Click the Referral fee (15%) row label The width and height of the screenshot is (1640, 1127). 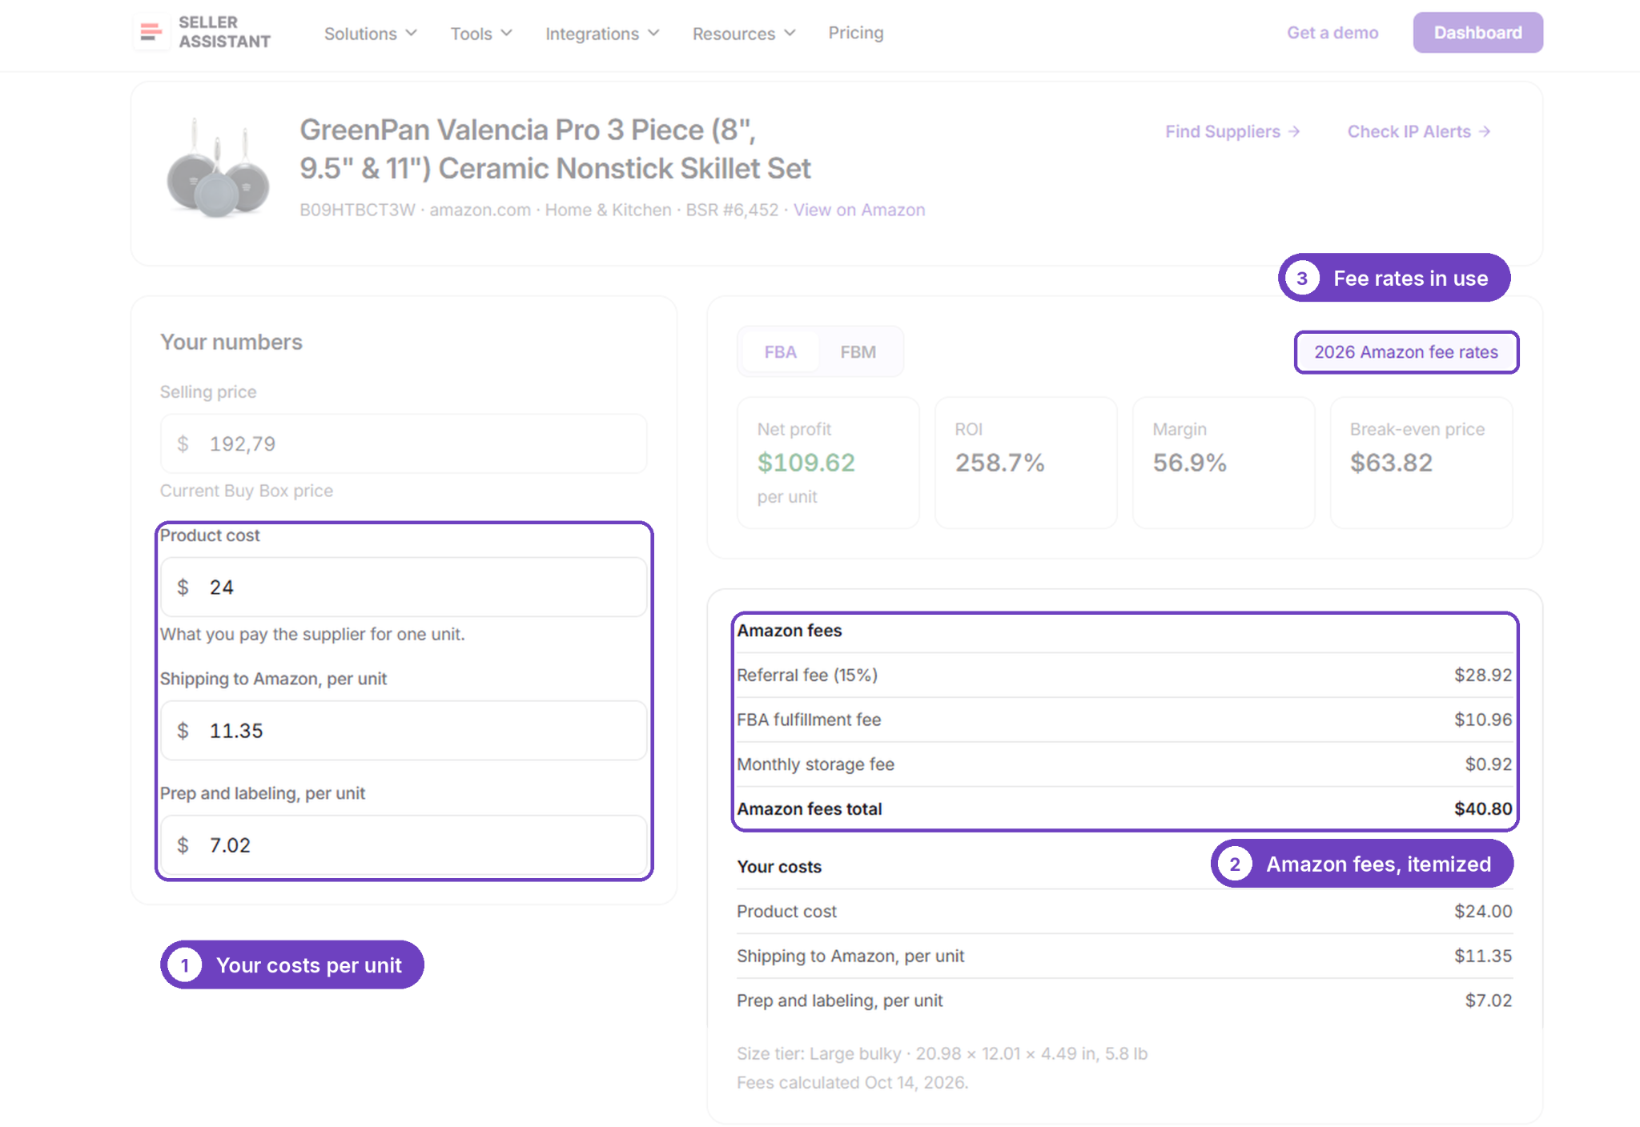pos(807,675)
